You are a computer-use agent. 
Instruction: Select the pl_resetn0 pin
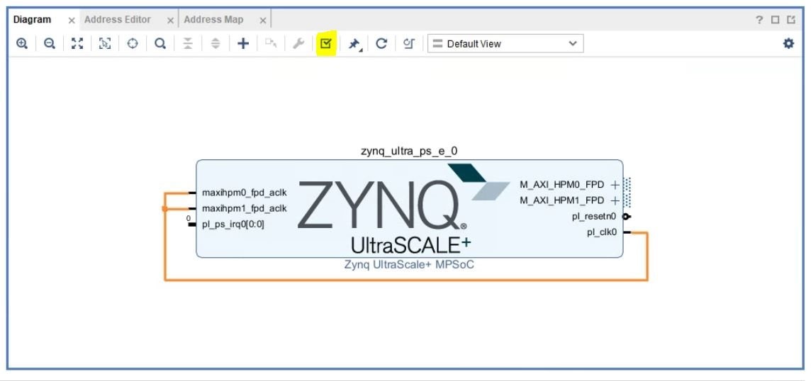coord(594,217)
